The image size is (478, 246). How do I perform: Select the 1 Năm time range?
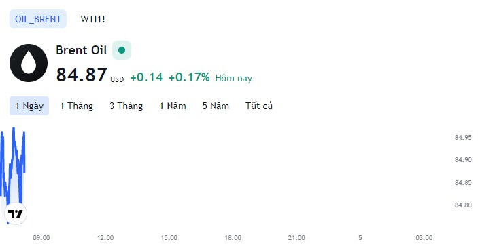coord(173,106)
